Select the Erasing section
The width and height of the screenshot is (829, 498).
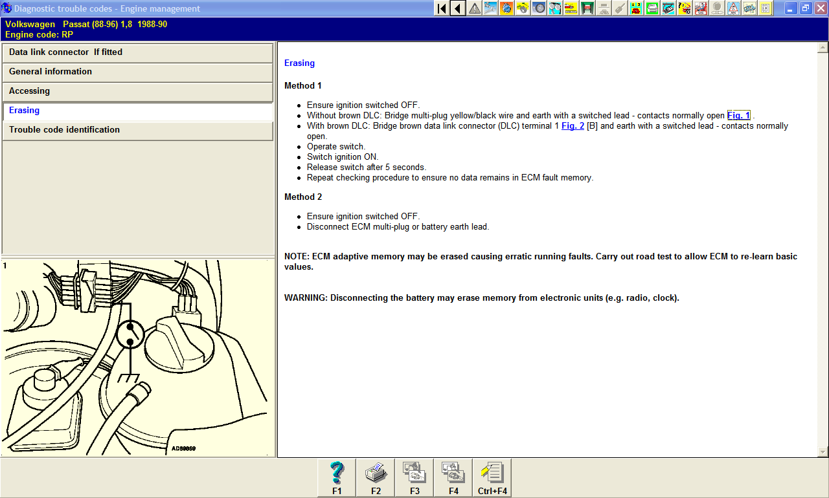point(137,111)
